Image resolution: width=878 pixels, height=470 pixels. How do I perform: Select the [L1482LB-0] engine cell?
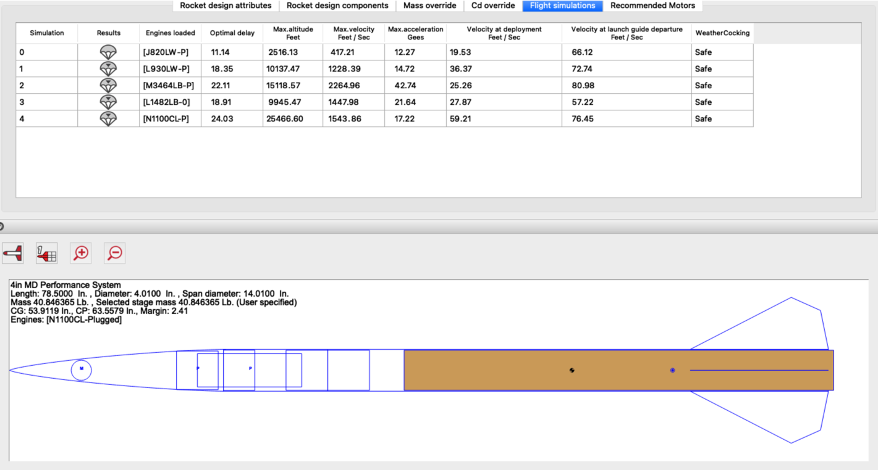(171, 102)
